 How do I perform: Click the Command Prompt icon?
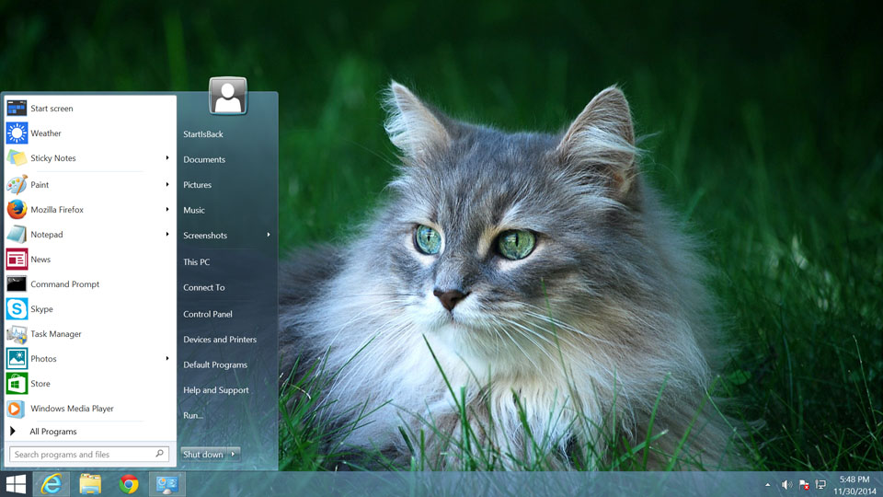click(x=17, y=284)
